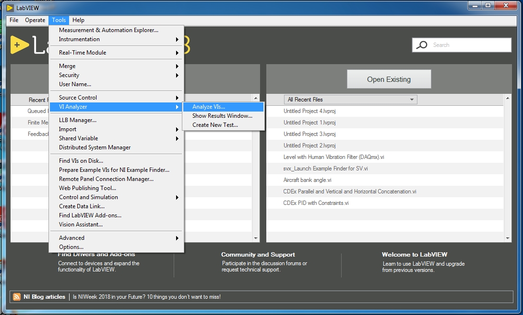Open Show Results Window entry
Image resolution: width=523 pixels, height=315 pixels.
pos(223,116)
